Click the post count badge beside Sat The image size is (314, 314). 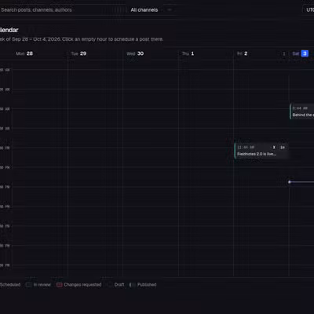pyautogui.click(x=284, y=53)
